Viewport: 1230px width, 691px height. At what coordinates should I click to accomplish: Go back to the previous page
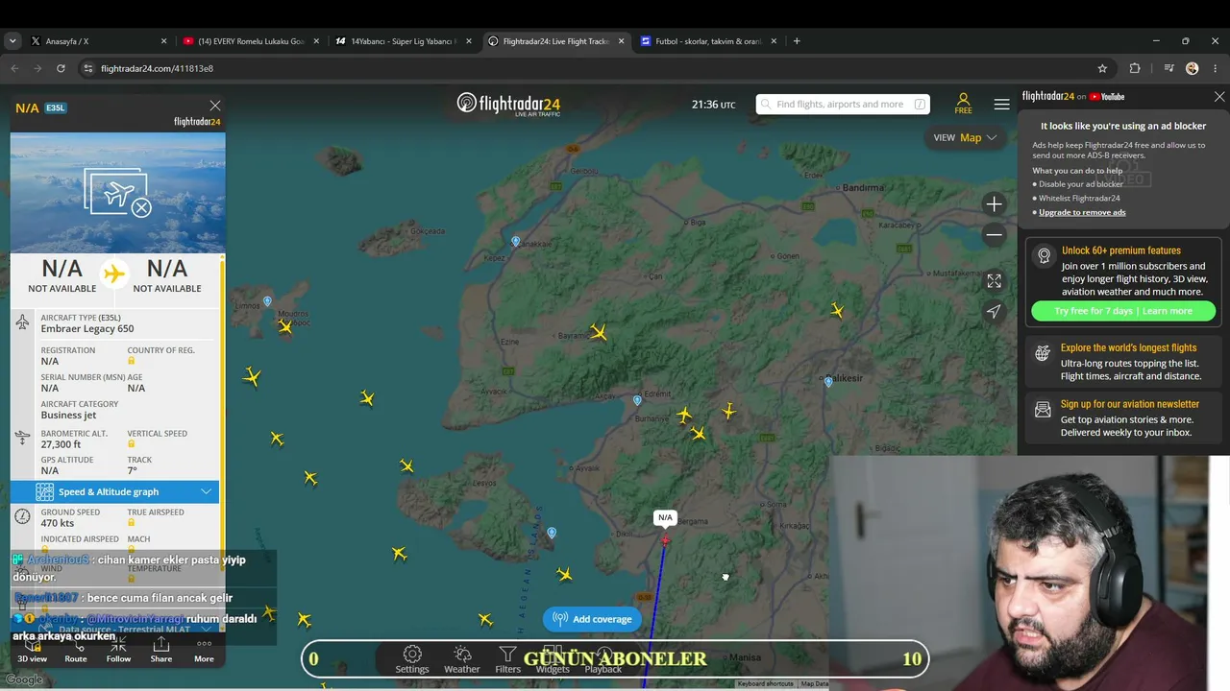point(14,68)
